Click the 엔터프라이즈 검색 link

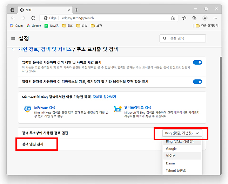pos(138,107)
